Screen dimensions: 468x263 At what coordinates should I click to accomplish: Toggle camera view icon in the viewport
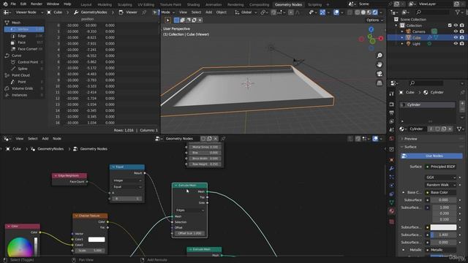[x=380, y=74]
